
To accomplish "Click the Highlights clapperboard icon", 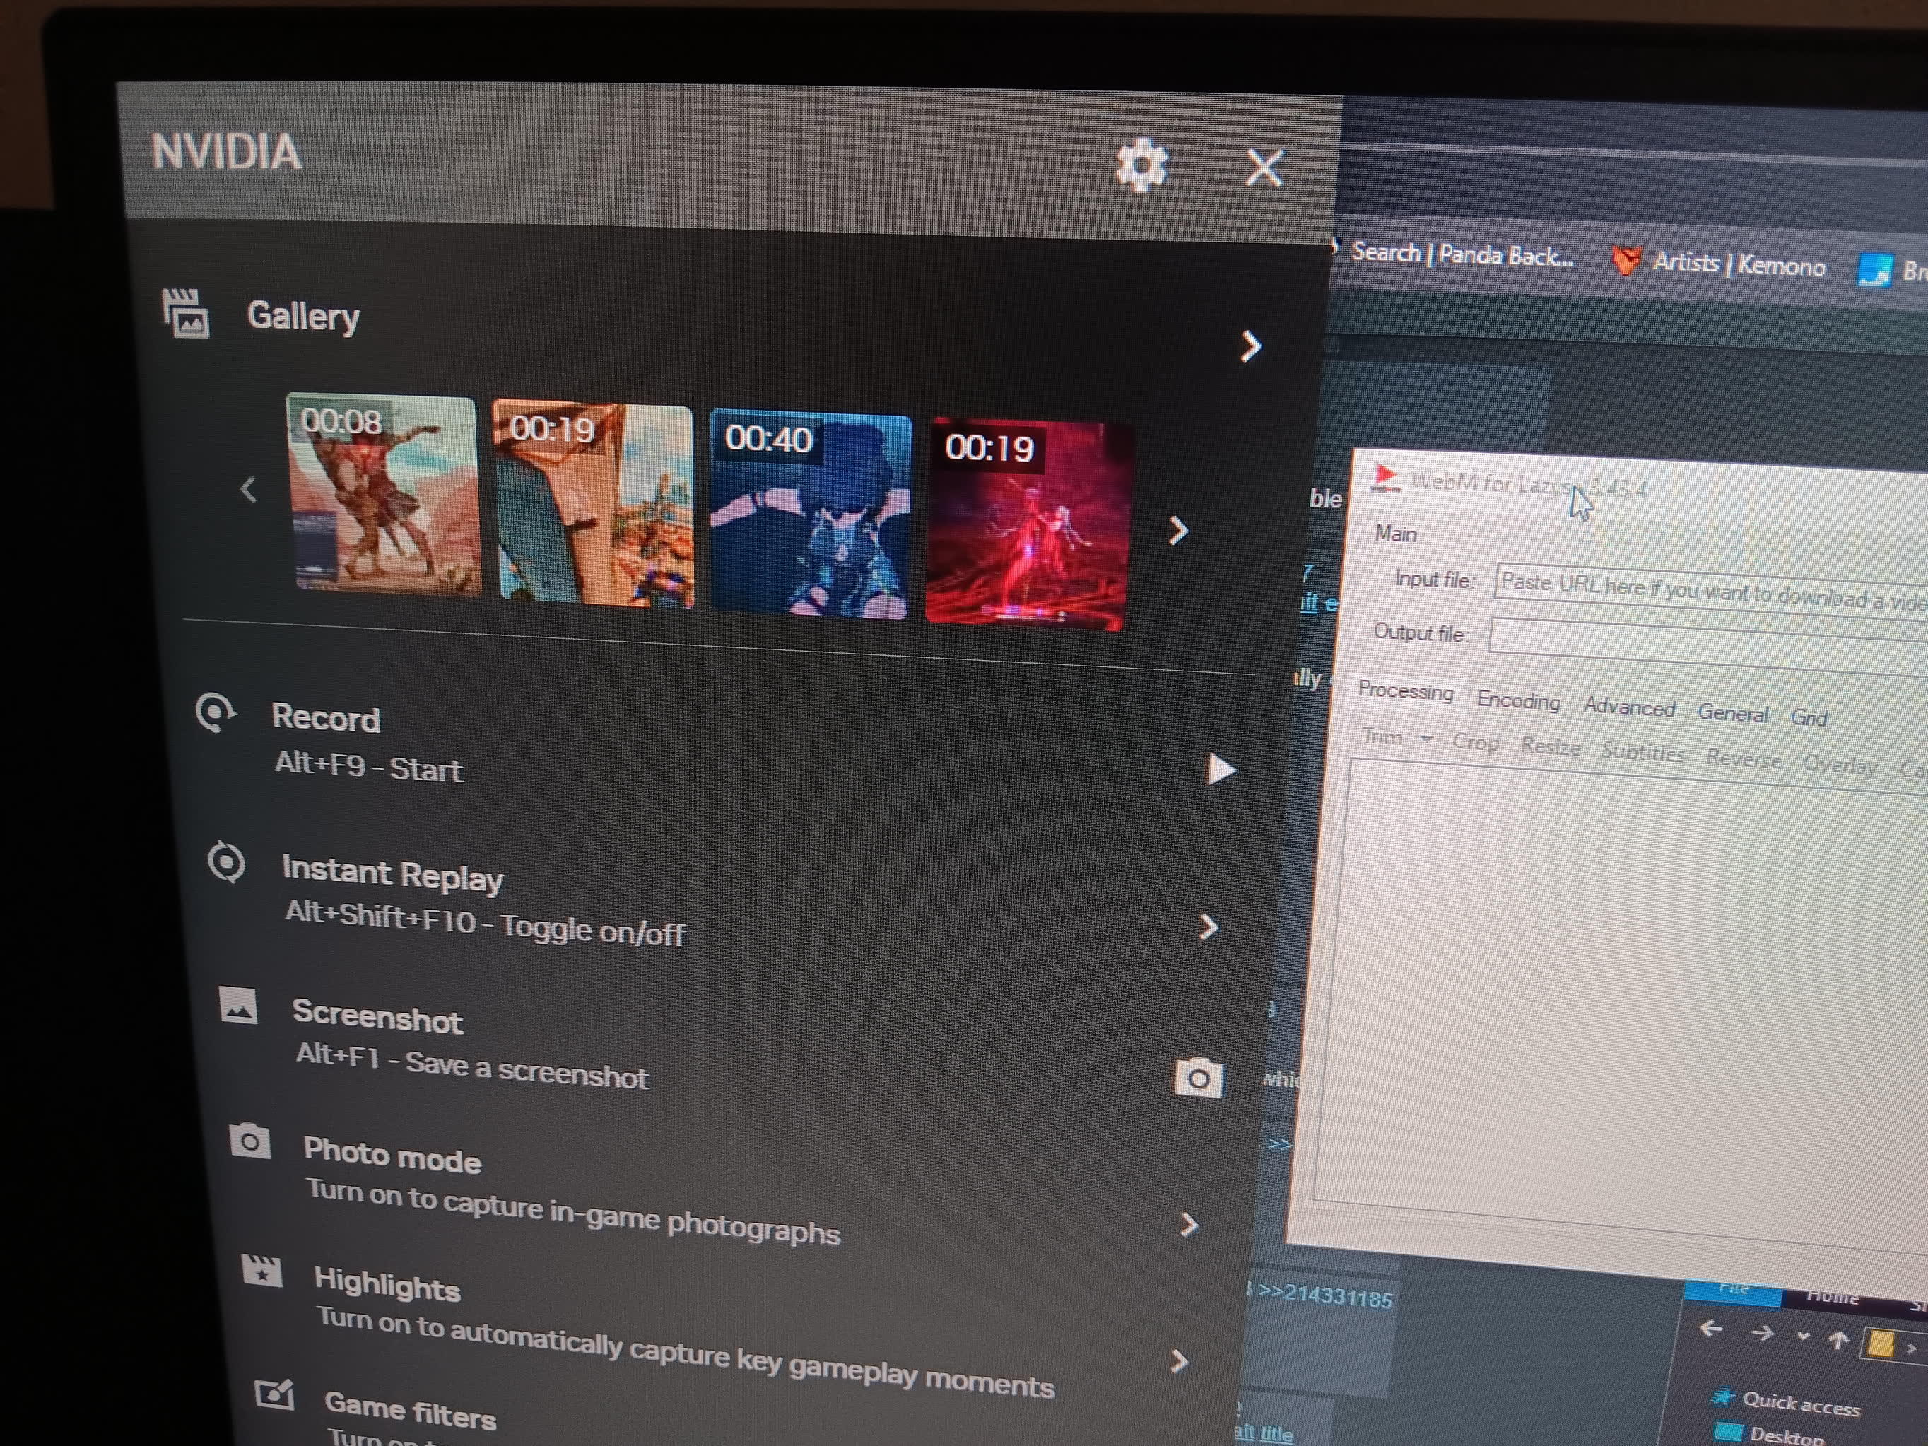I will coord(261,1271).
